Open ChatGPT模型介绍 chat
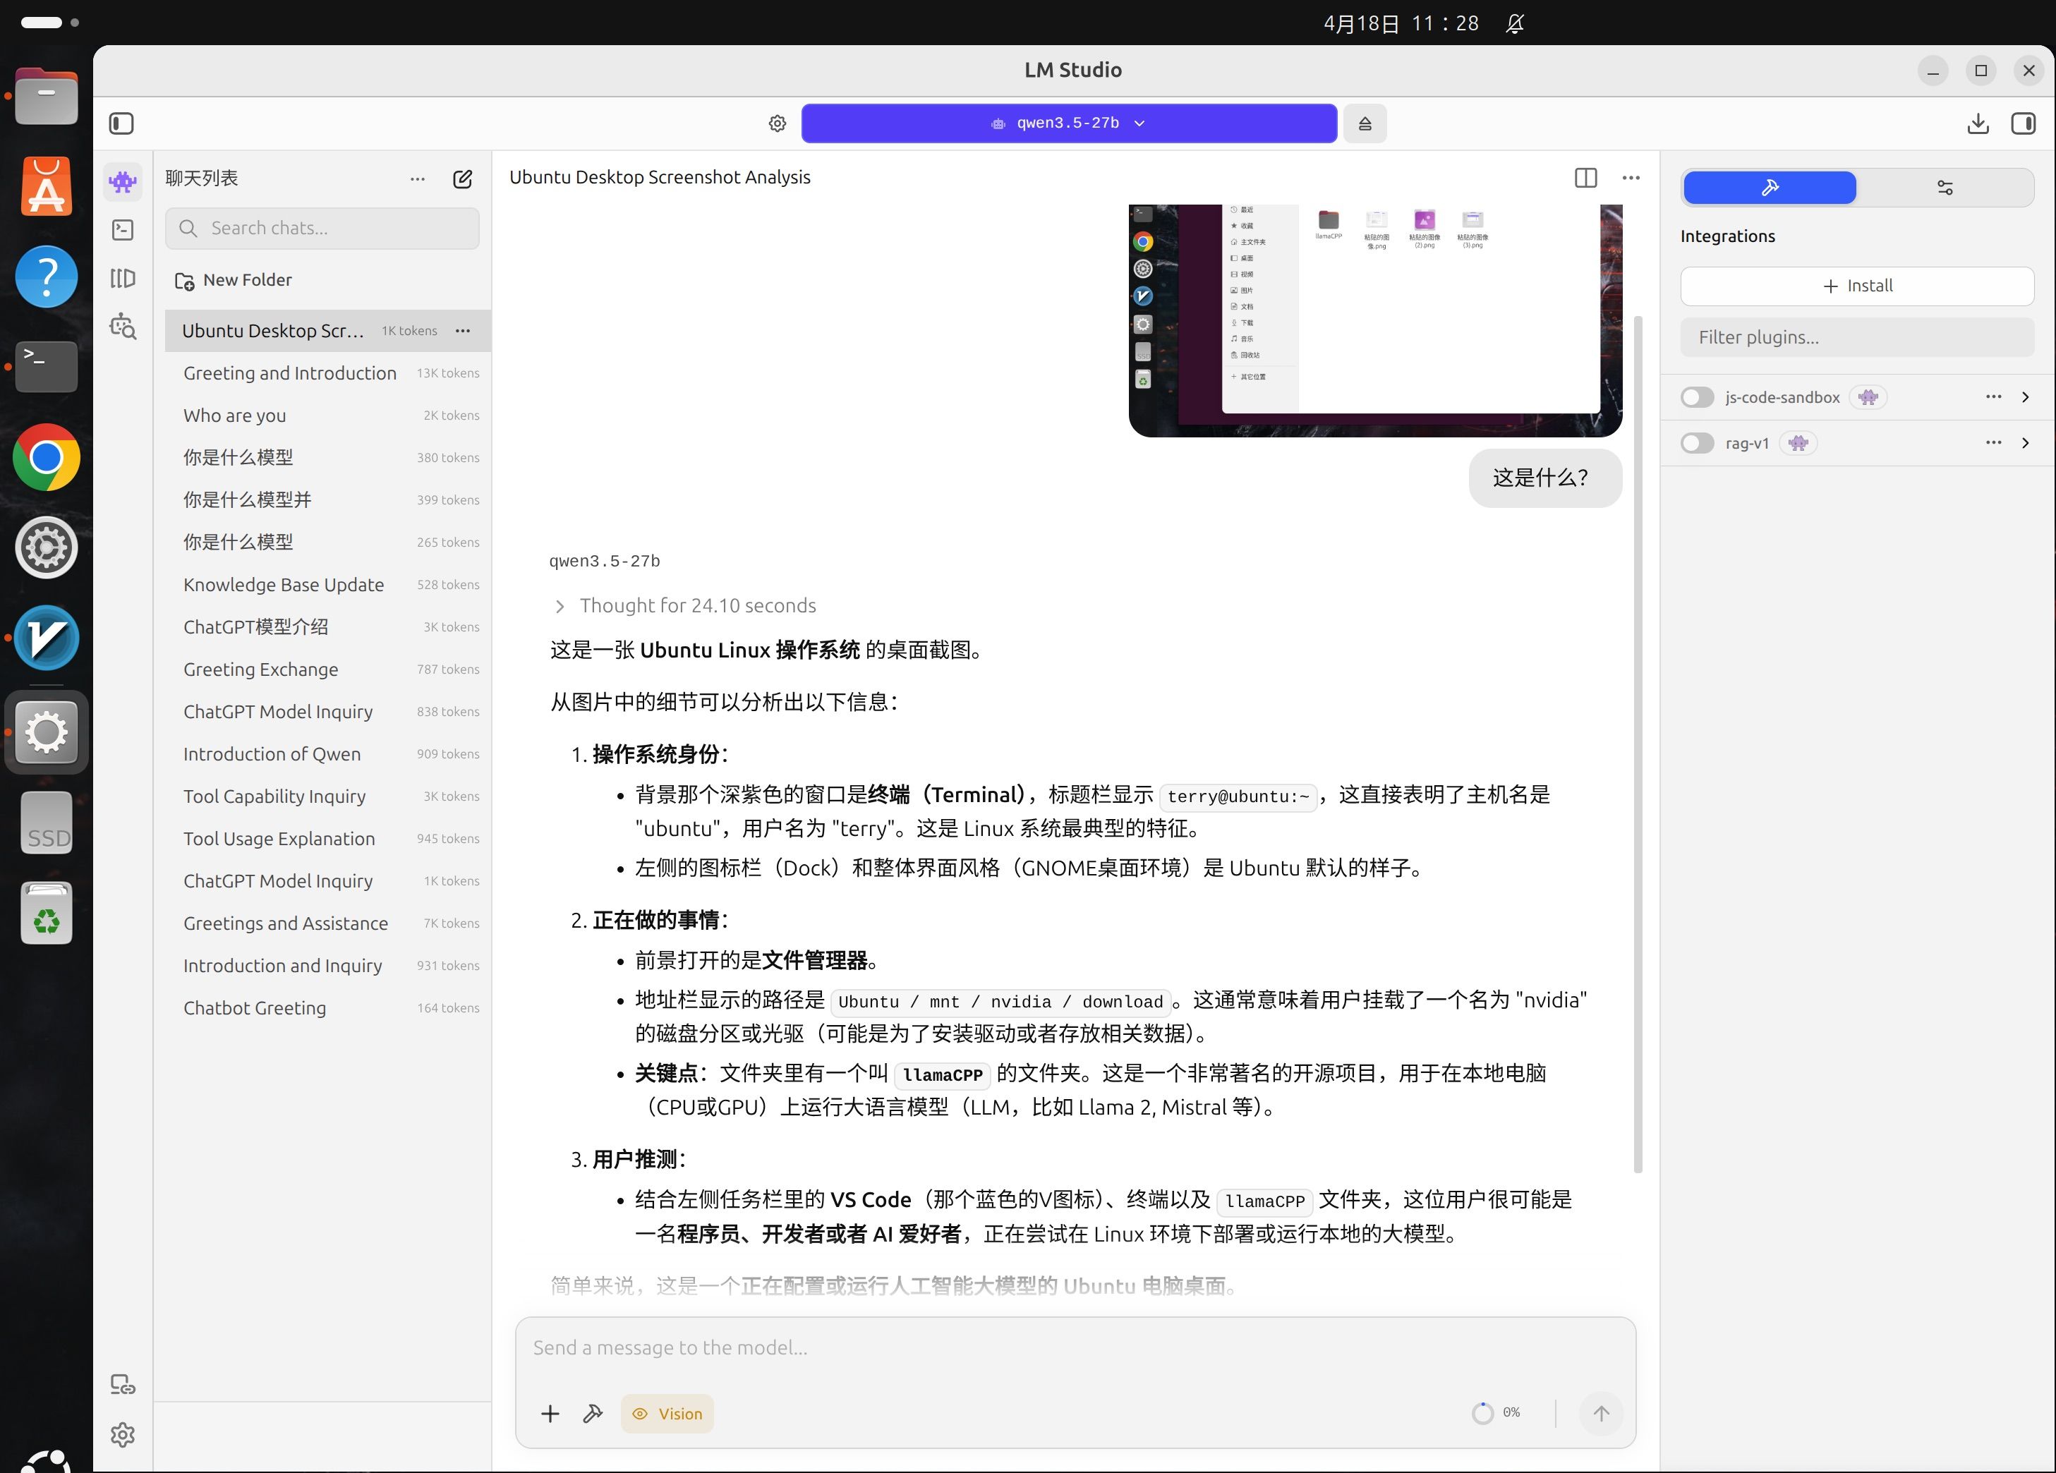 (328, 627)
